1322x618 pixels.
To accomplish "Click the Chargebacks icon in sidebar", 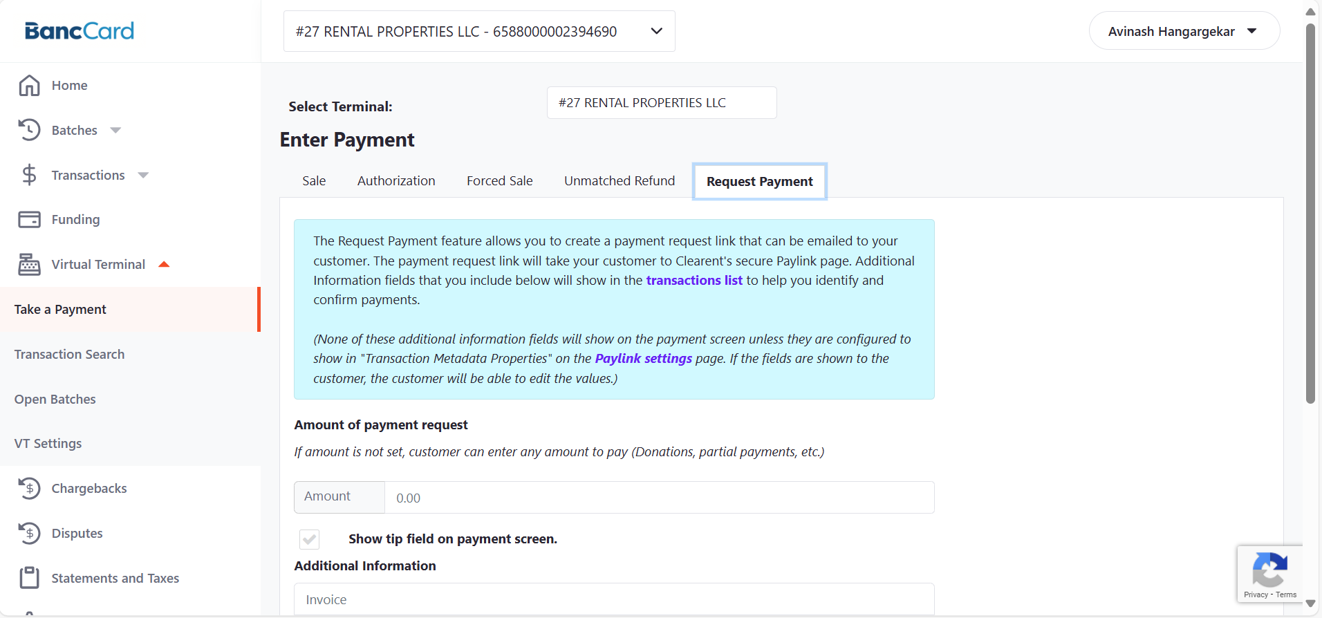I will point(29,488).
